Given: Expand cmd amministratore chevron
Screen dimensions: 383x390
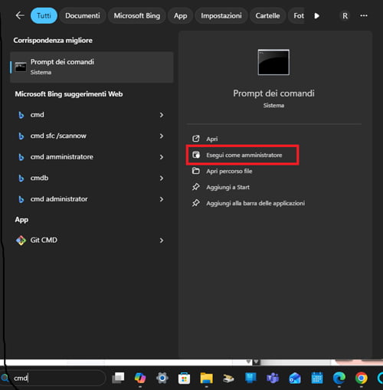Looking at the screenshot, I should point(162,157).
